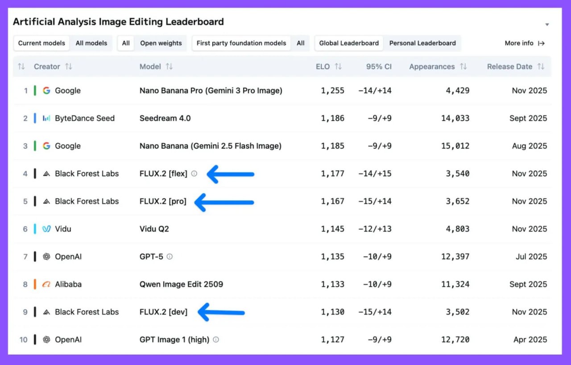Click the FLUX.2 [dev] model name

(164, 312)
